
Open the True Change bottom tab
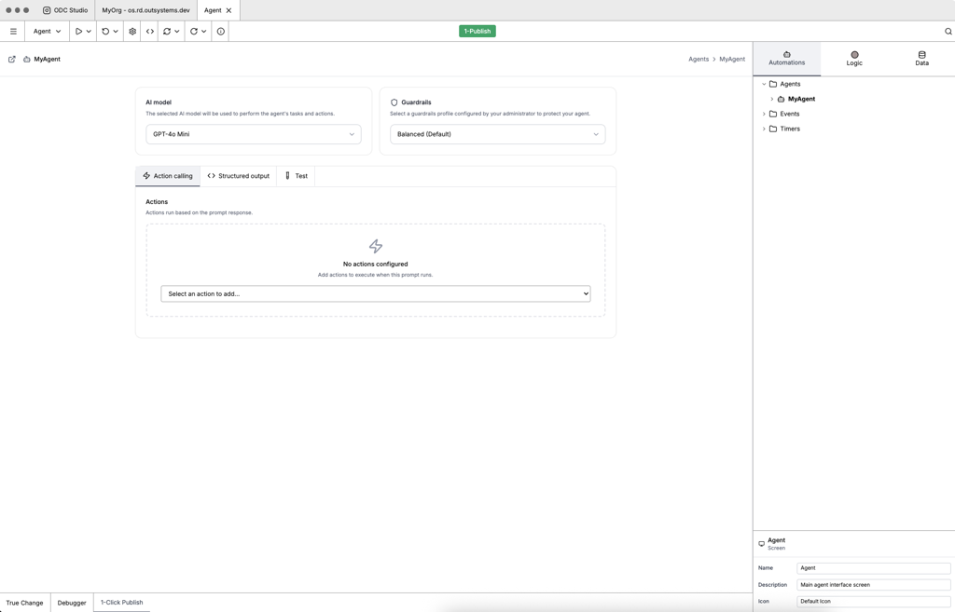point(24,603)
